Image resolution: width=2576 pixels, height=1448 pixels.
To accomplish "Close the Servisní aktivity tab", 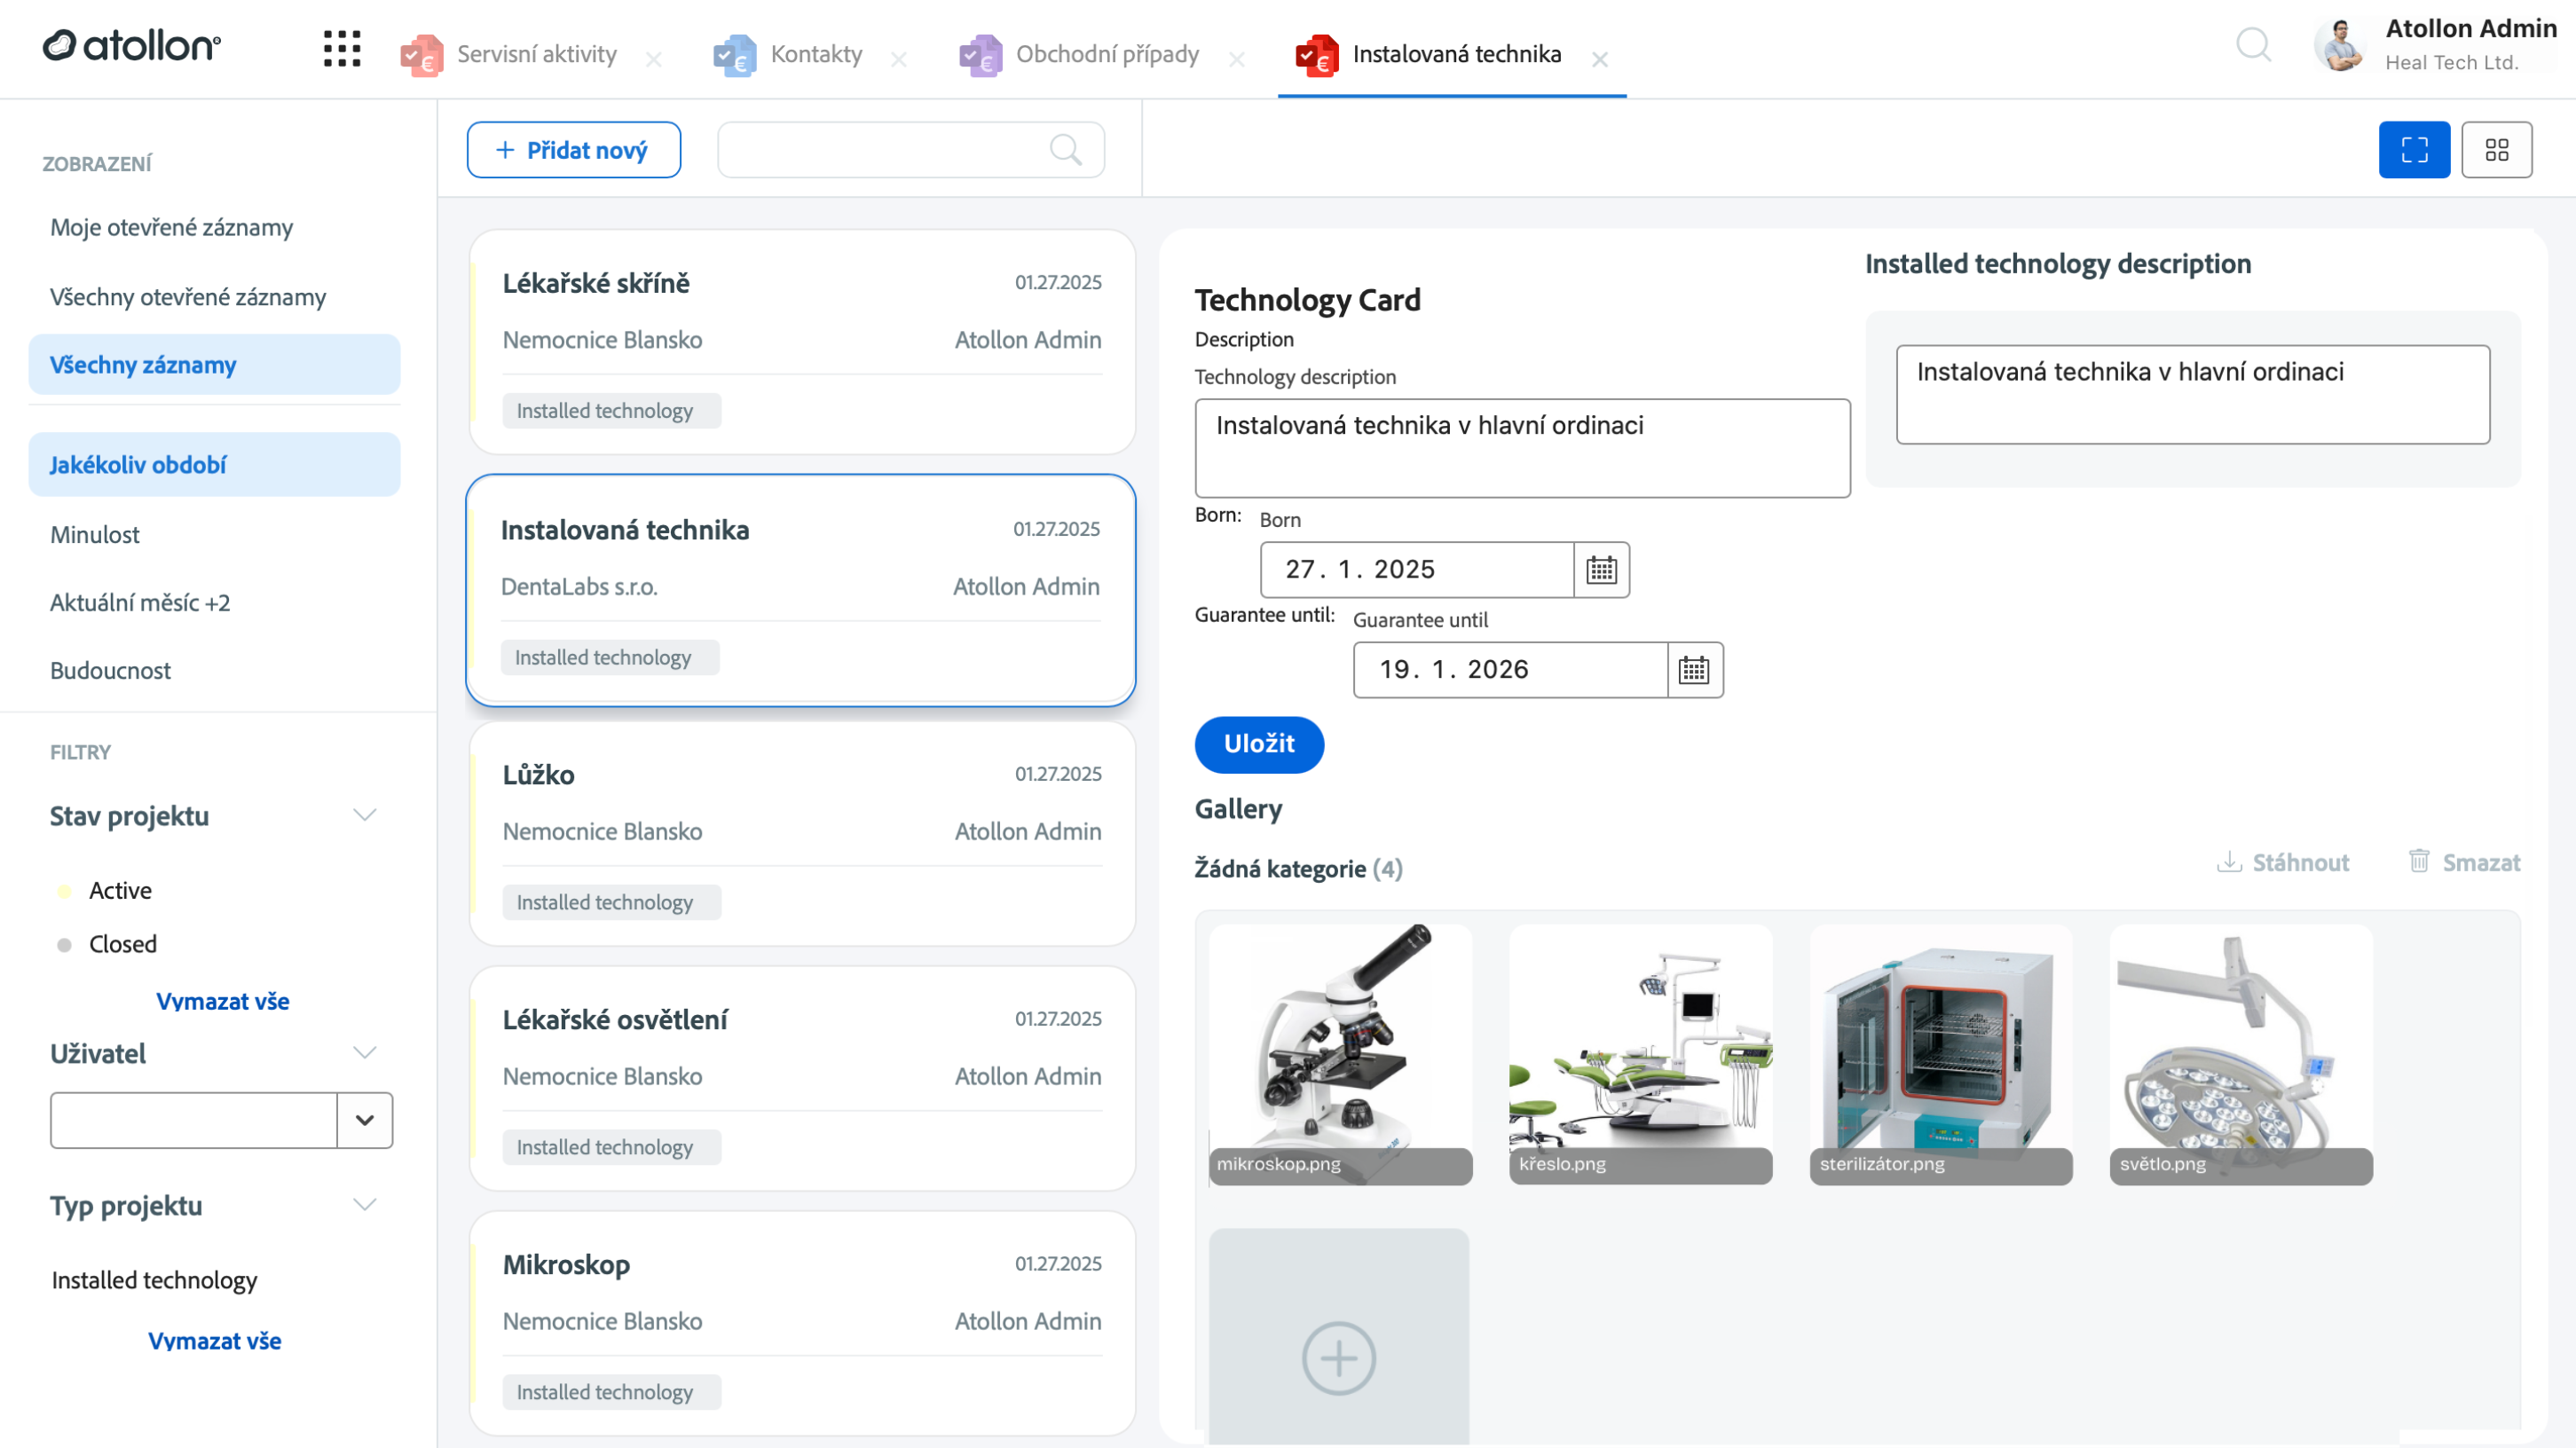I will 654,59.
